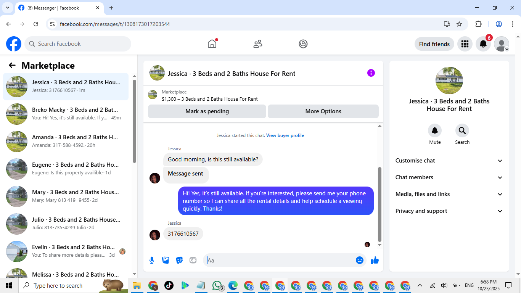This screenshot has height=293, width=521.
Task: Open the $1,300 Marketplace listing link
Action: (210, 99)
